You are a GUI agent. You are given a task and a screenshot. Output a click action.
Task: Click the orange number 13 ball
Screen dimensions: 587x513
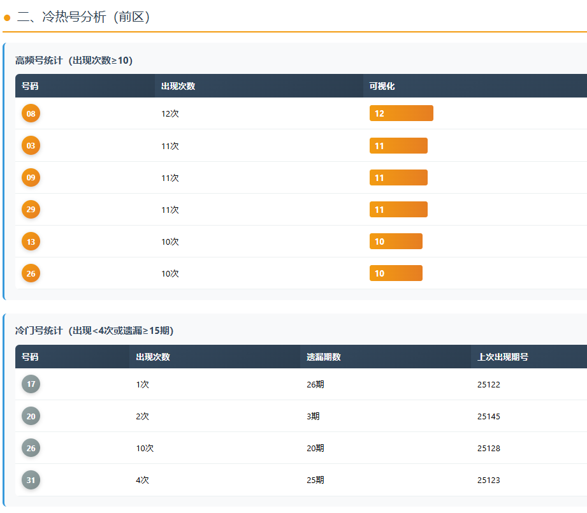[x=31, y=241]
